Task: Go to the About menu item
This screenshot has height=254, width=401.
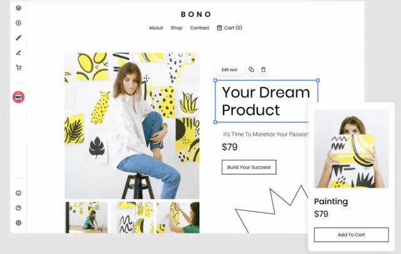Action: (x=156, y=28)
